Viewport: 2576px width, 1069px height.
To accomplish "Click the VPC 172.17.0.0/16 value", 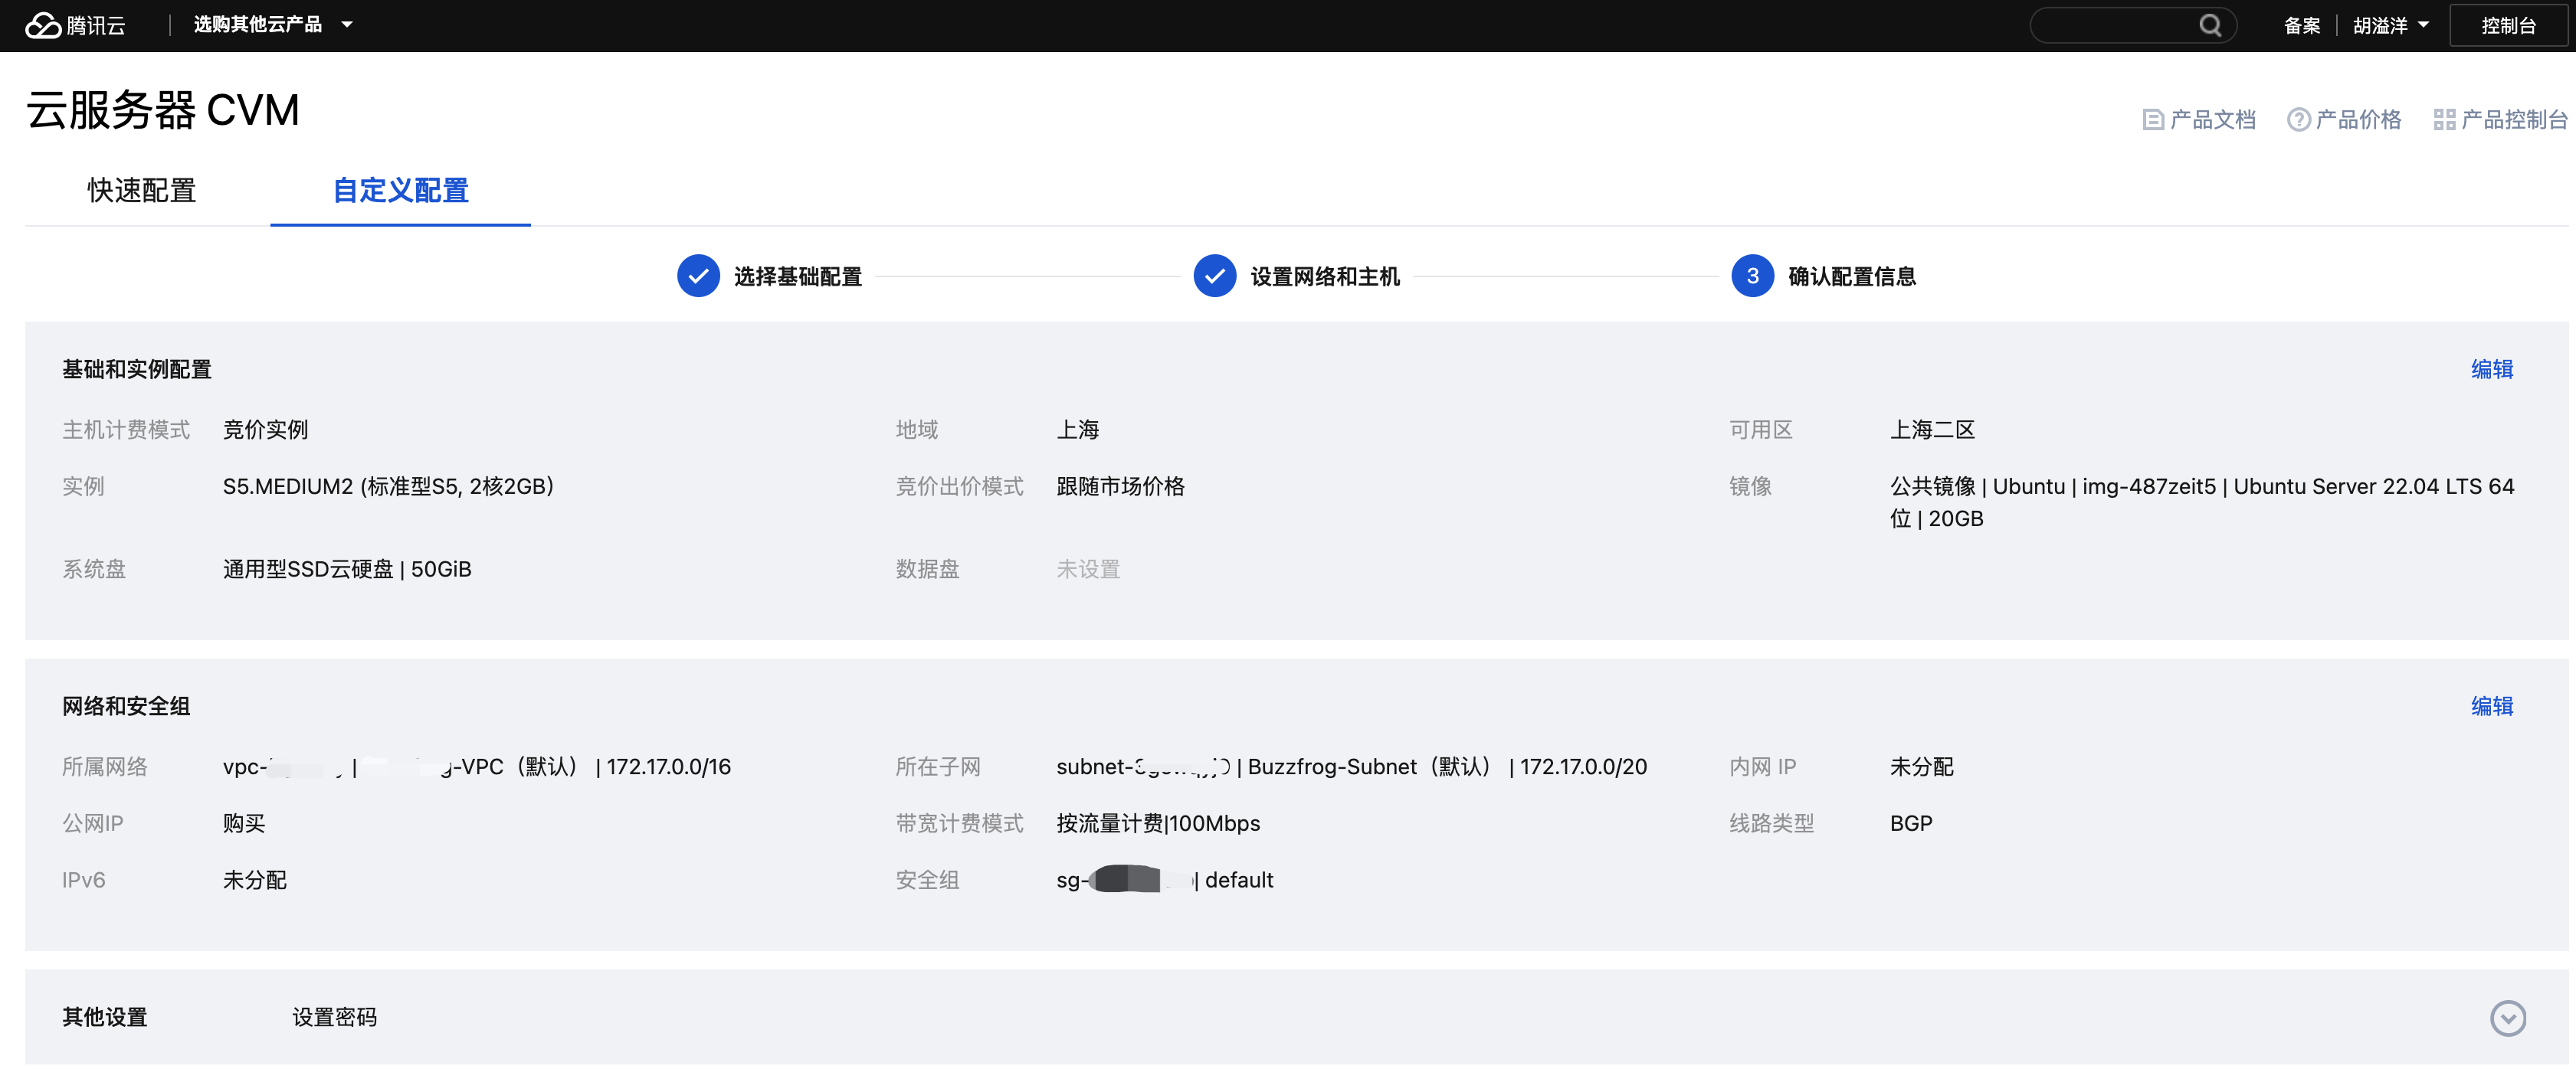I will pyautogui.click(x=477, y=767).
